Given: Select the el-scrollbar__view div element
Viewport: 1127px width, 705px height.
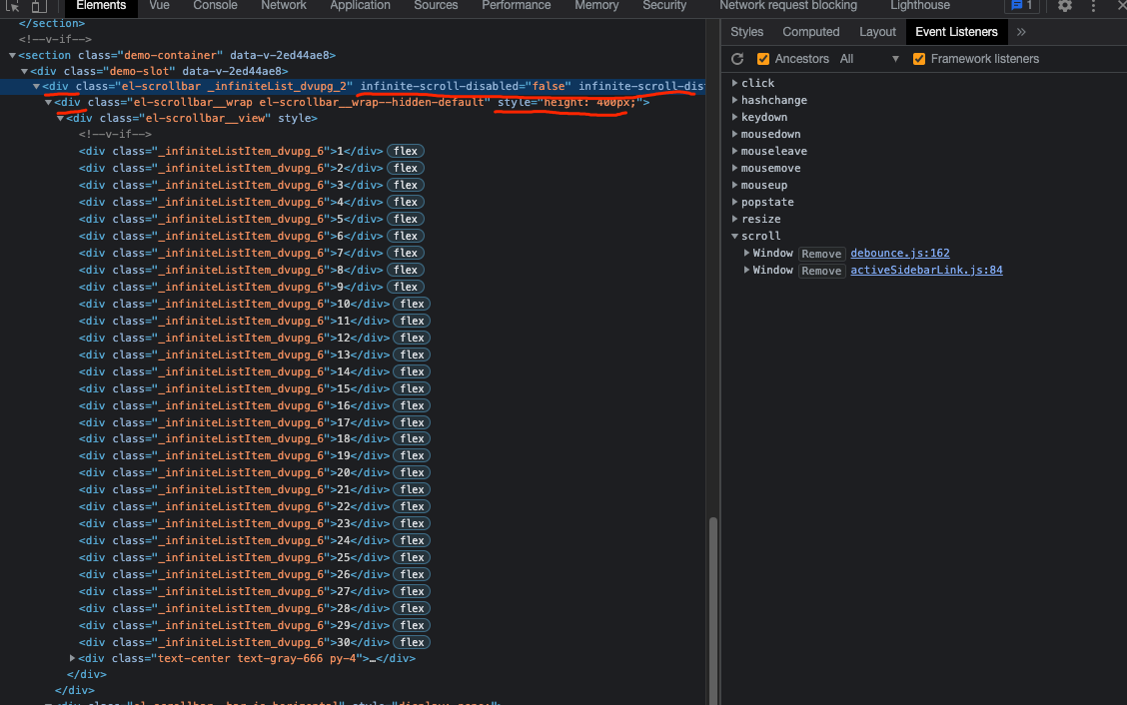Looking at the screenshot, I should tap(150, 118).
